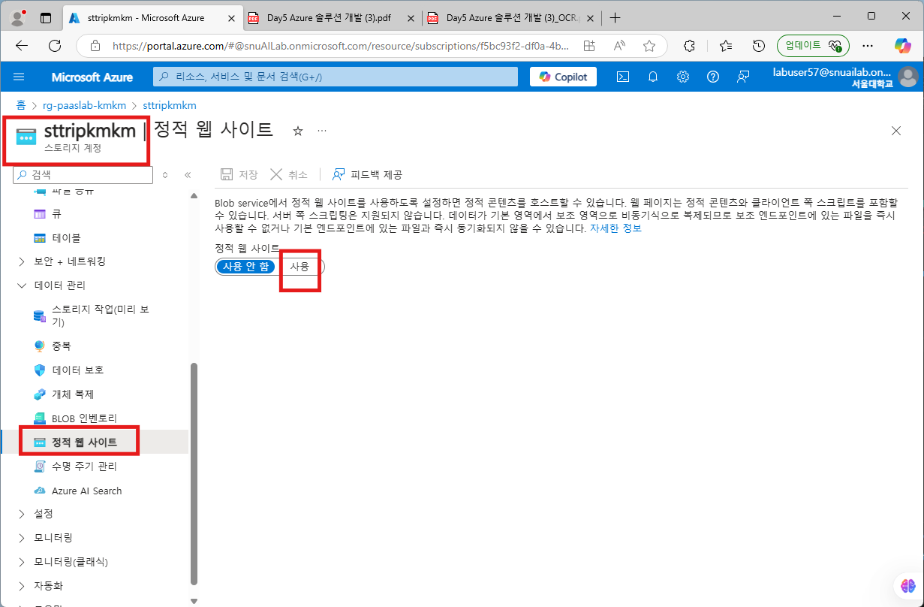Image resolution: width=924 pixels, height=607 pixels.
Task: Click Provide feedback (피드백 제공)
Action: [368, 174]
